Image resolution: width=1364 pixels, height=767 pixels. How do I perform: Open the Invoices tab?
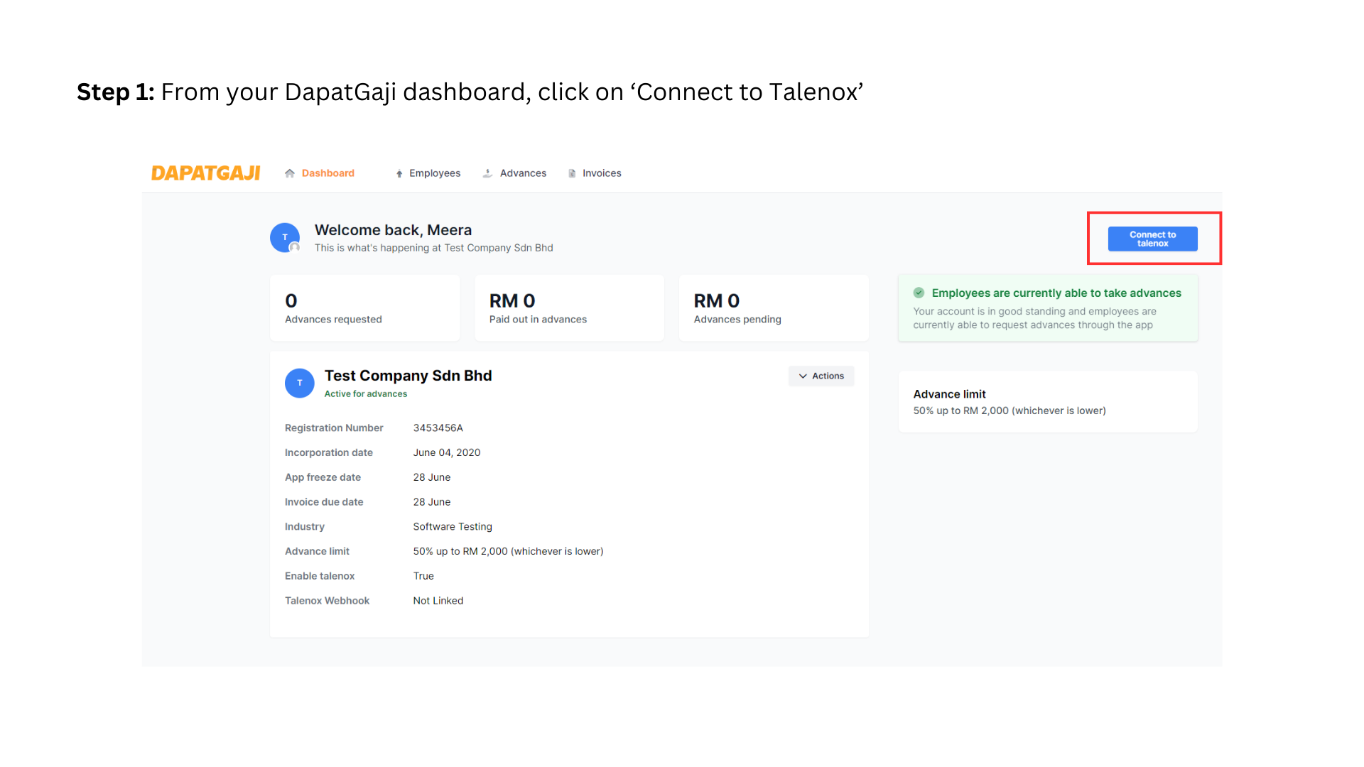coord(602,173)
